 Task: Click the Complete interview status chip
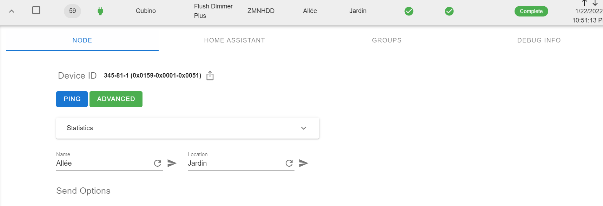(x=531, y=11)
